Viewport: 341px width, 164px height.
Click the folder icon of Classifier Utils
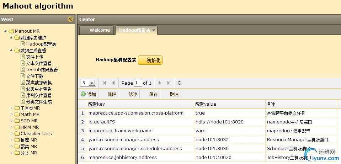click(17, 133)
